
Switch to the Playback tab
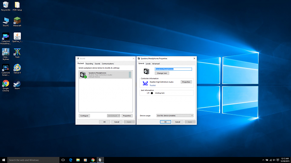(x=81, y=63)
